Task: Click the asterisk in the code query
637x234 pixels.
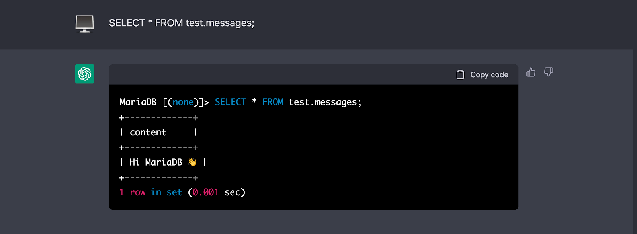Action: click(x=254, y=101)
